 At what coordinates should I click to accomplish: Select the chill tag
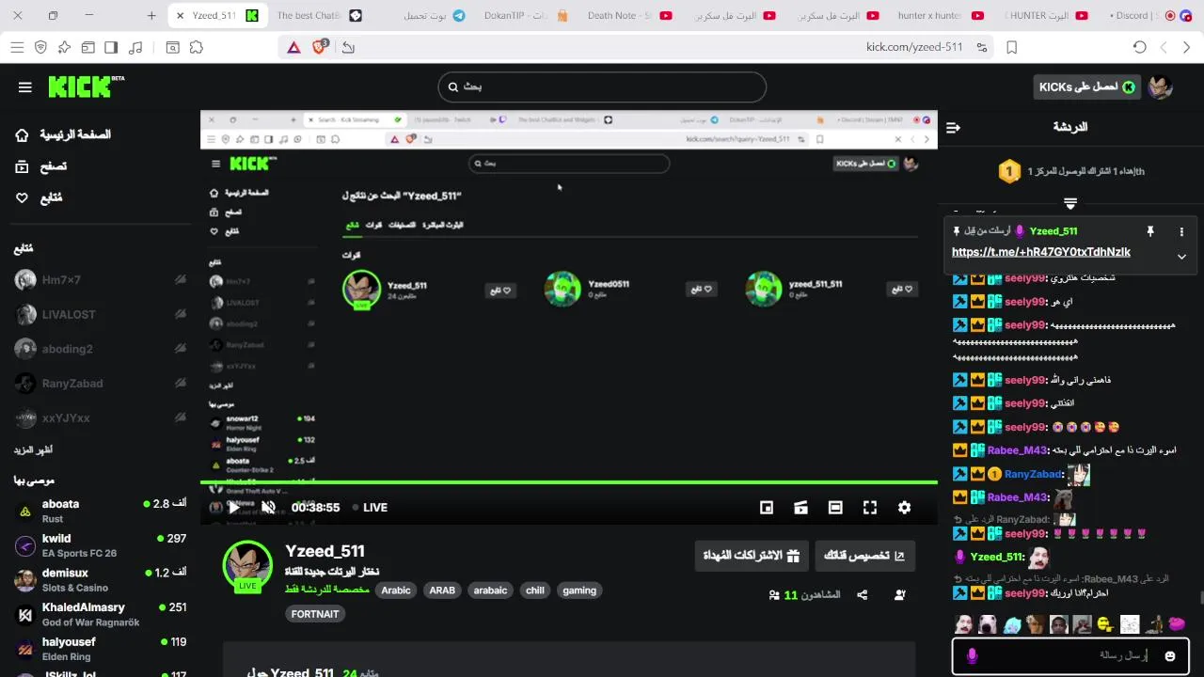535,590
